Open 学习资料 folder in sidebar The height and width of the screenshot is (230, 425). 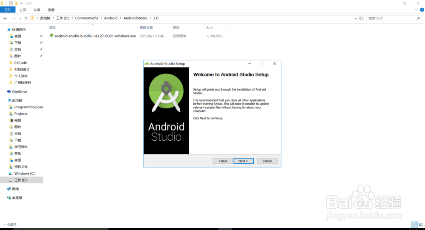21,147
